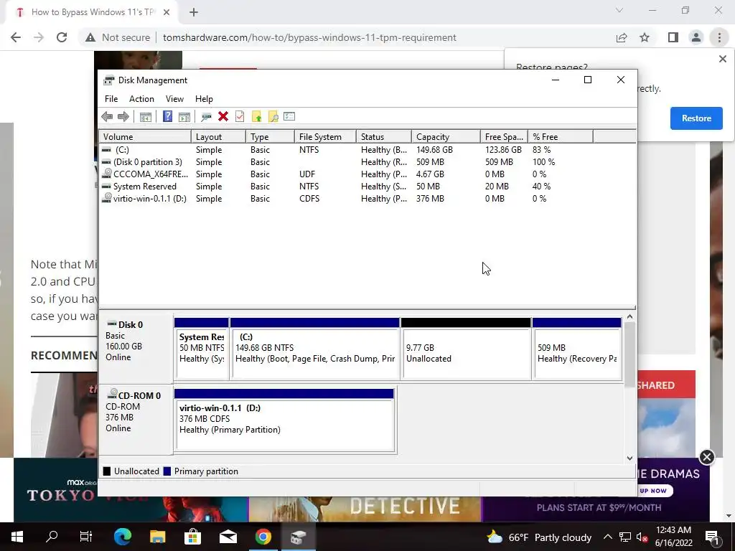The height and width of the screenshot is (551, 735).
Task: Close the How to Bypass Windows 11 tab
Action: 167,13
